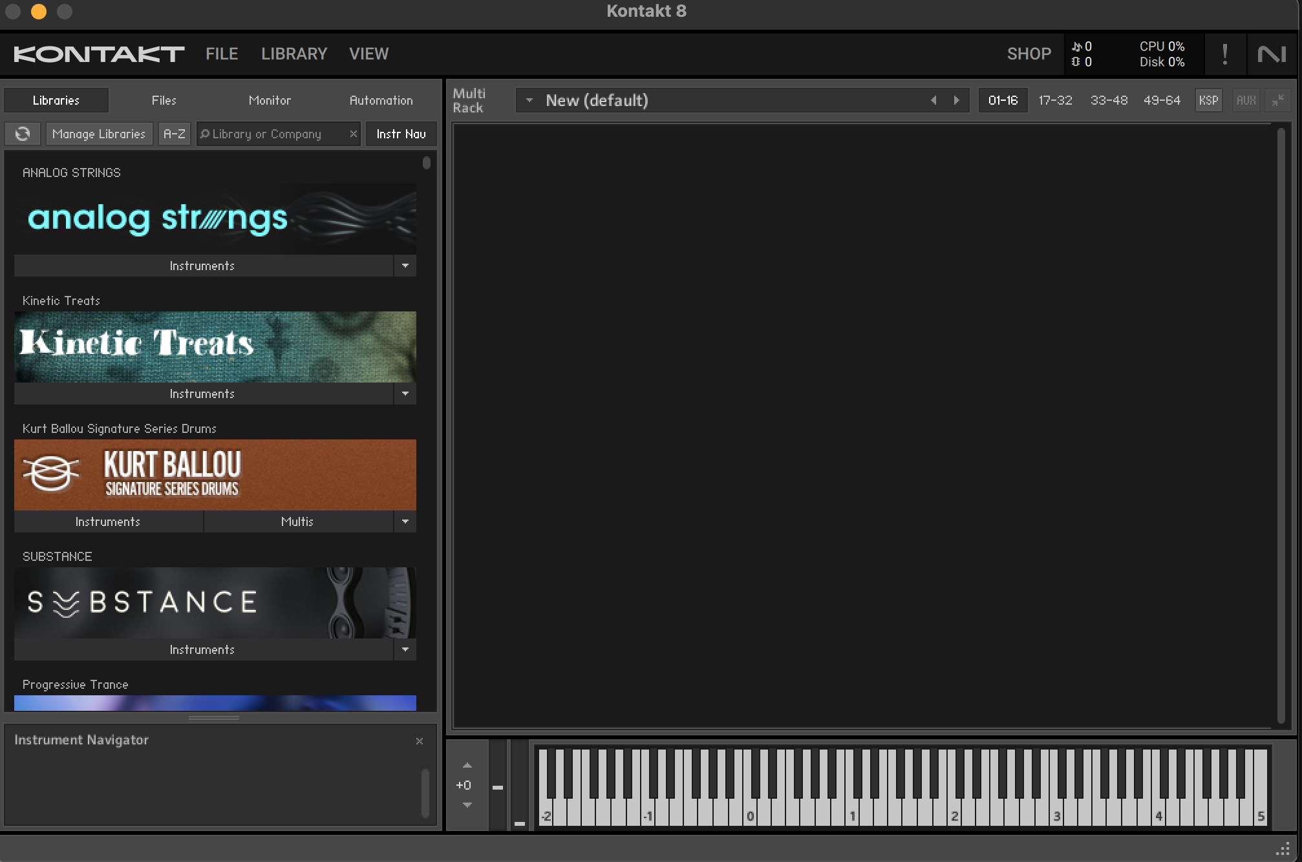1302x862 pixels.
Task: Open Multis for Kurt Ballou drums
Action: coord(297,521)
